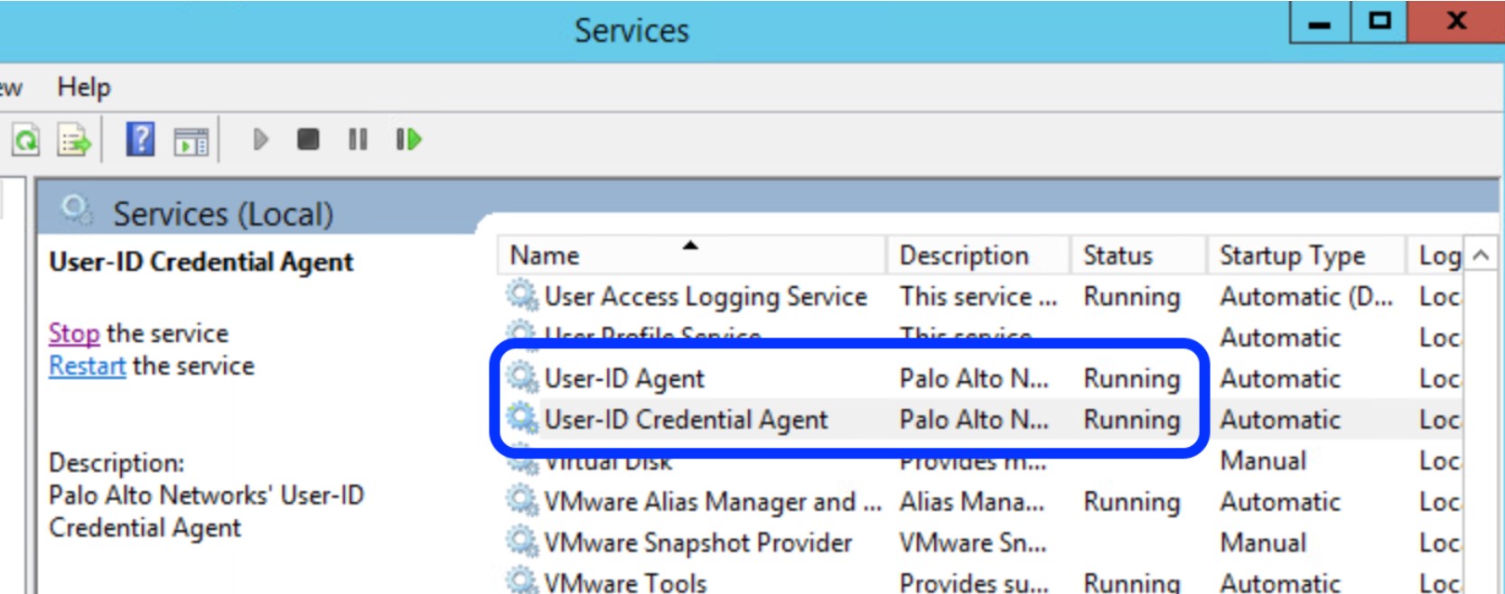The image size is (1505, 594).
Task: Sort by the Startup Type column header
Action: click(x=1292, y=255)
